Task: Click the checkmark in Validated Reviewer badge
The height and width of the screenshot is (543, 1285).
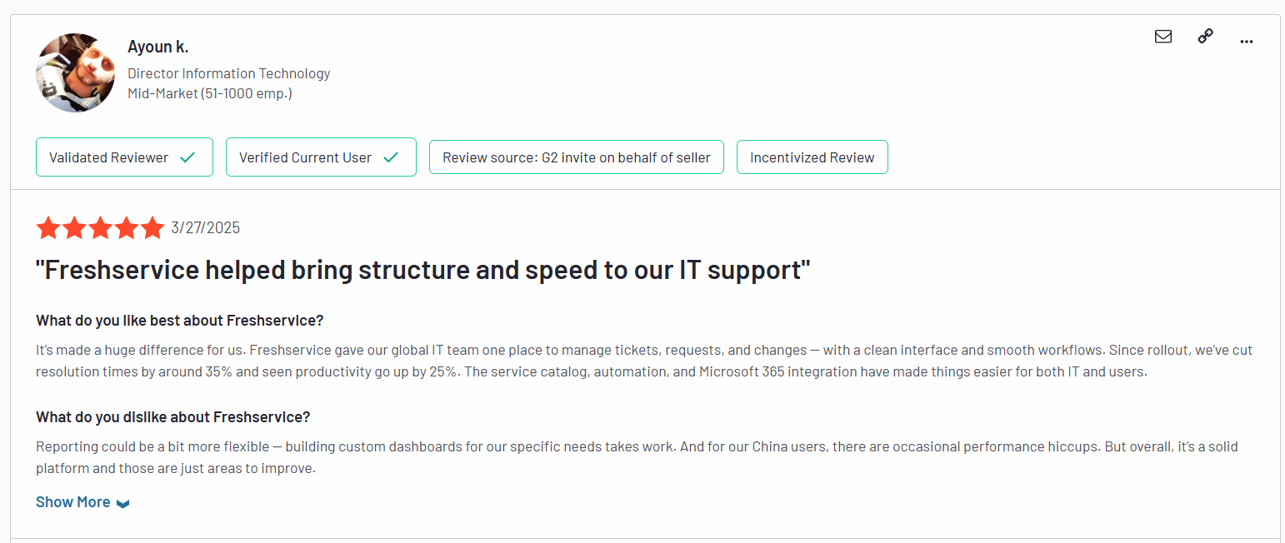Action: click(187, 157)
